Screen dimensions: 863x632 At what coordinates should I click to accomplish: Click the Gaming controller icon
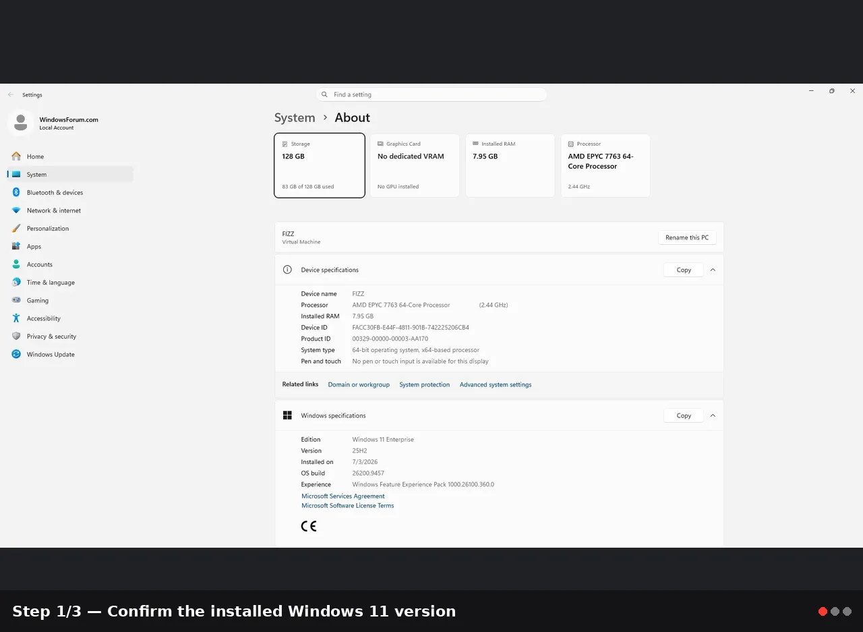(16, 300)
